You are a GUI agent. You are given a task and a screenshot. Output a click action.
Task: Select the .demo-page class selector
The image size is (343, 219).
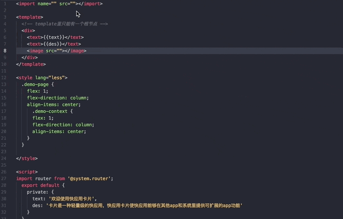pyautogui.click(x=34, y=84)
